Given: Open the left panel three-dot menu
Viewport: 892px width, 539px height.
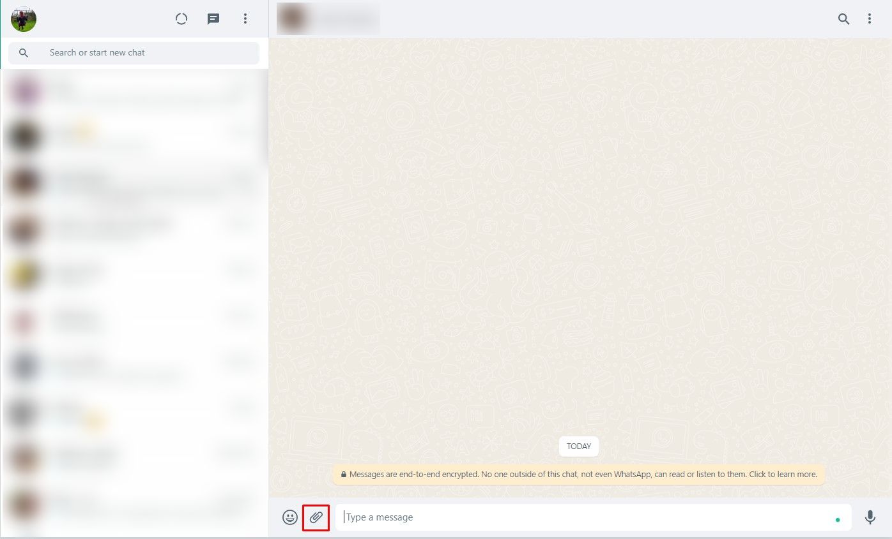Looking at the screenshot, I should pyautogui.click(x=245, y=19).
